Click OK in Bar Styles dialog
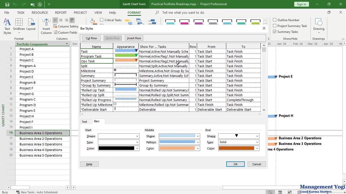 click(235, 164)
